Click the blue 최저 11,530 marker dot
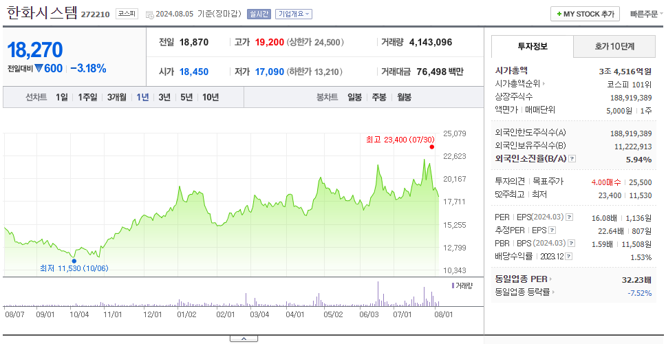 pyautogui.click(x=74, y=261)
